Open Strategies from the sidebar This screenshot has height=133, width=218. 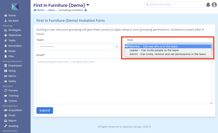14,30
